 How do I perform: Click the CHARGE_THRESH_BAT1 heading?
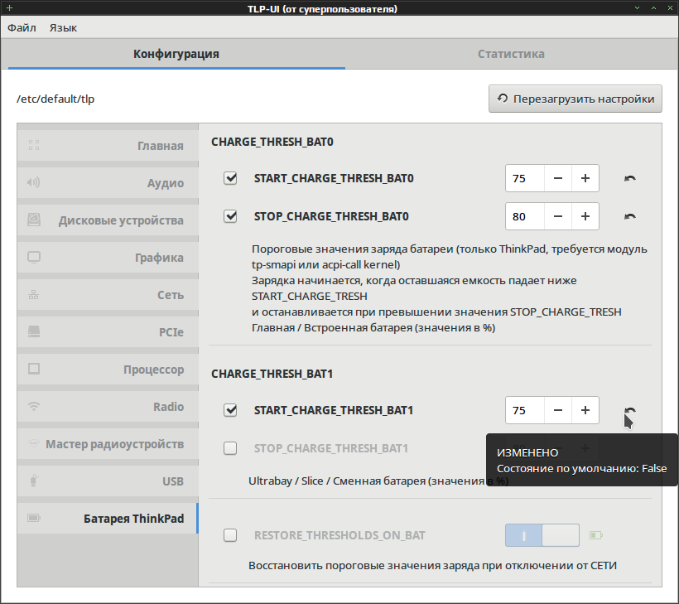pos(272,374)
